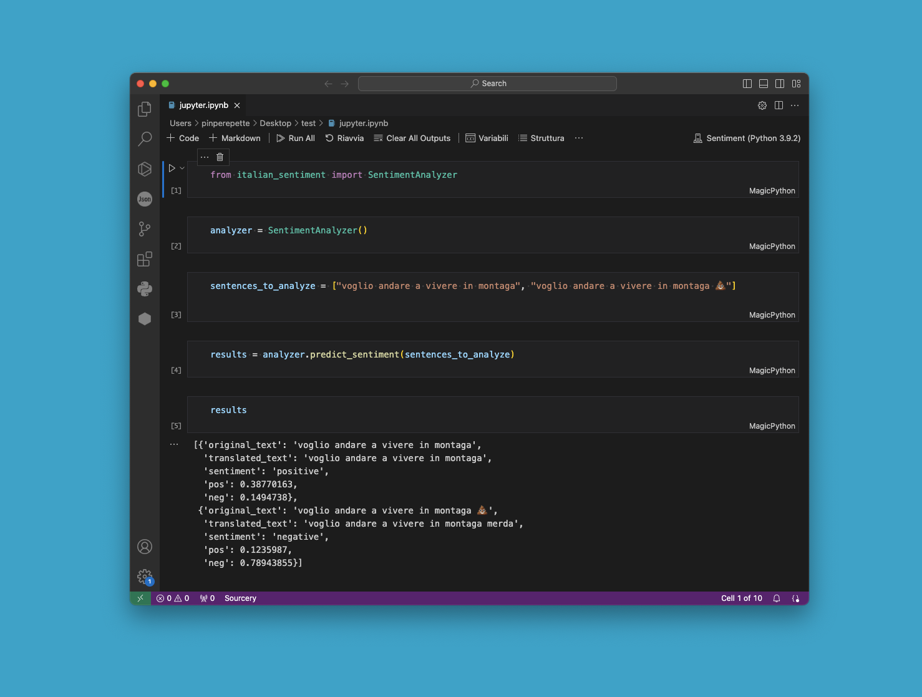
Task: Open notebook toolbar overflow menu
Action: pyautogui.click(x=579, y=139)
